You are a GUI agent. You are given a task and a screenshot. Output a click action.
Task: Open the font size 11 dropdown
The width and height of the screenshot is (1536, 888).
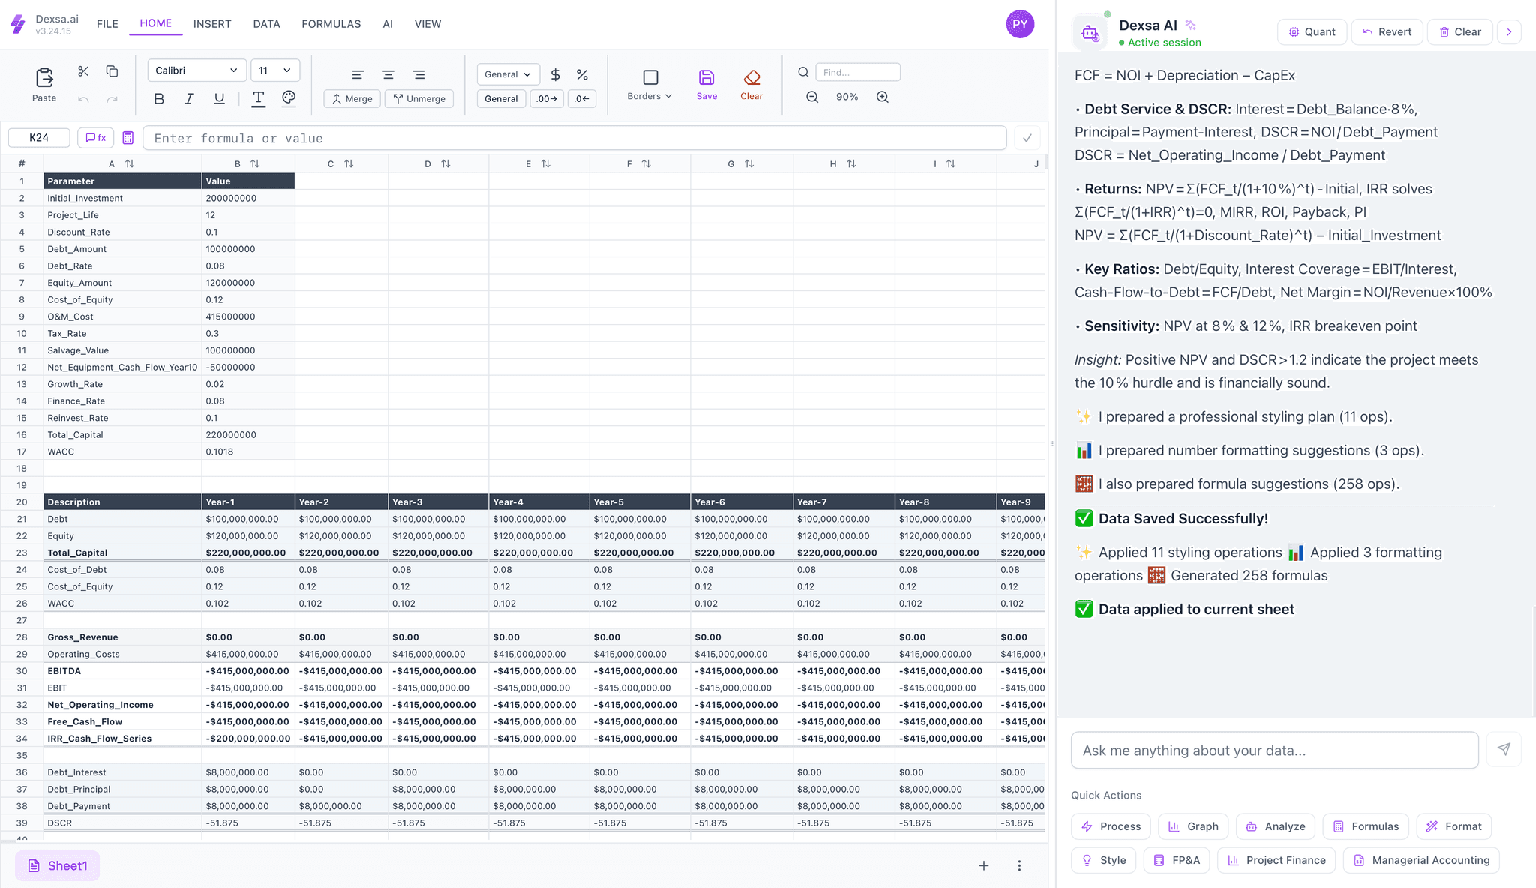click(x=274, y=70)
